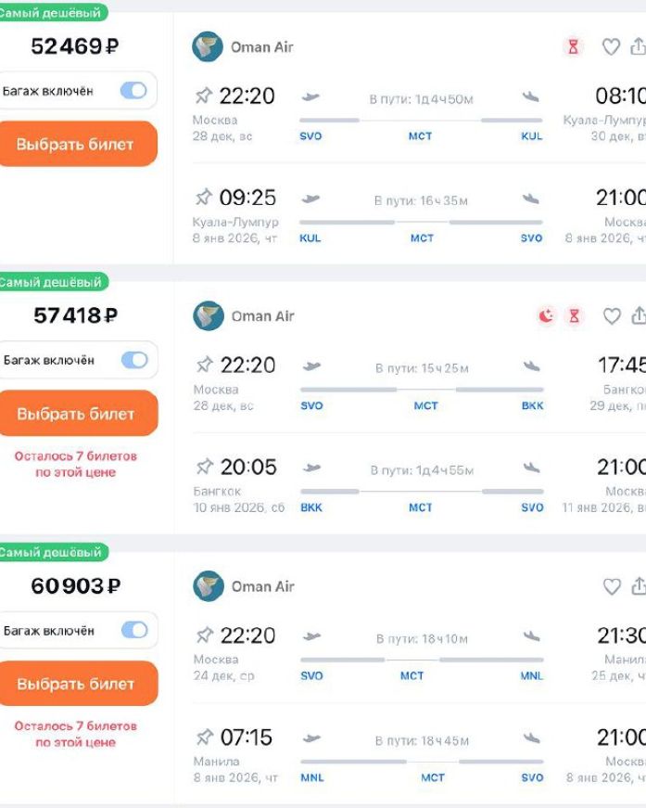Pin the 09:25 Kuala Lumpur return flight
Image resolution: width=646 pixels, height=808 pixels.
click(204, 197)
